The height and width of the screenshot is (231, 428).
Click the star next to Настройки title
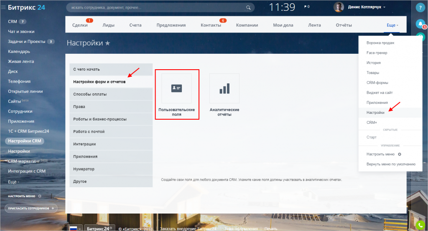107,43
